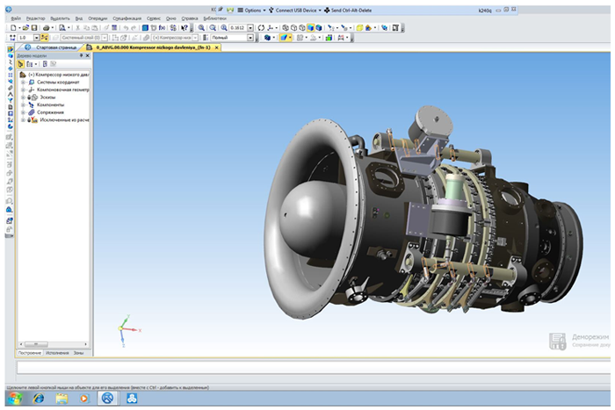This screenshot has width=615, height=410.
Task: Launch Internet Explorer from the taskbar
Action: click(39, 399)
